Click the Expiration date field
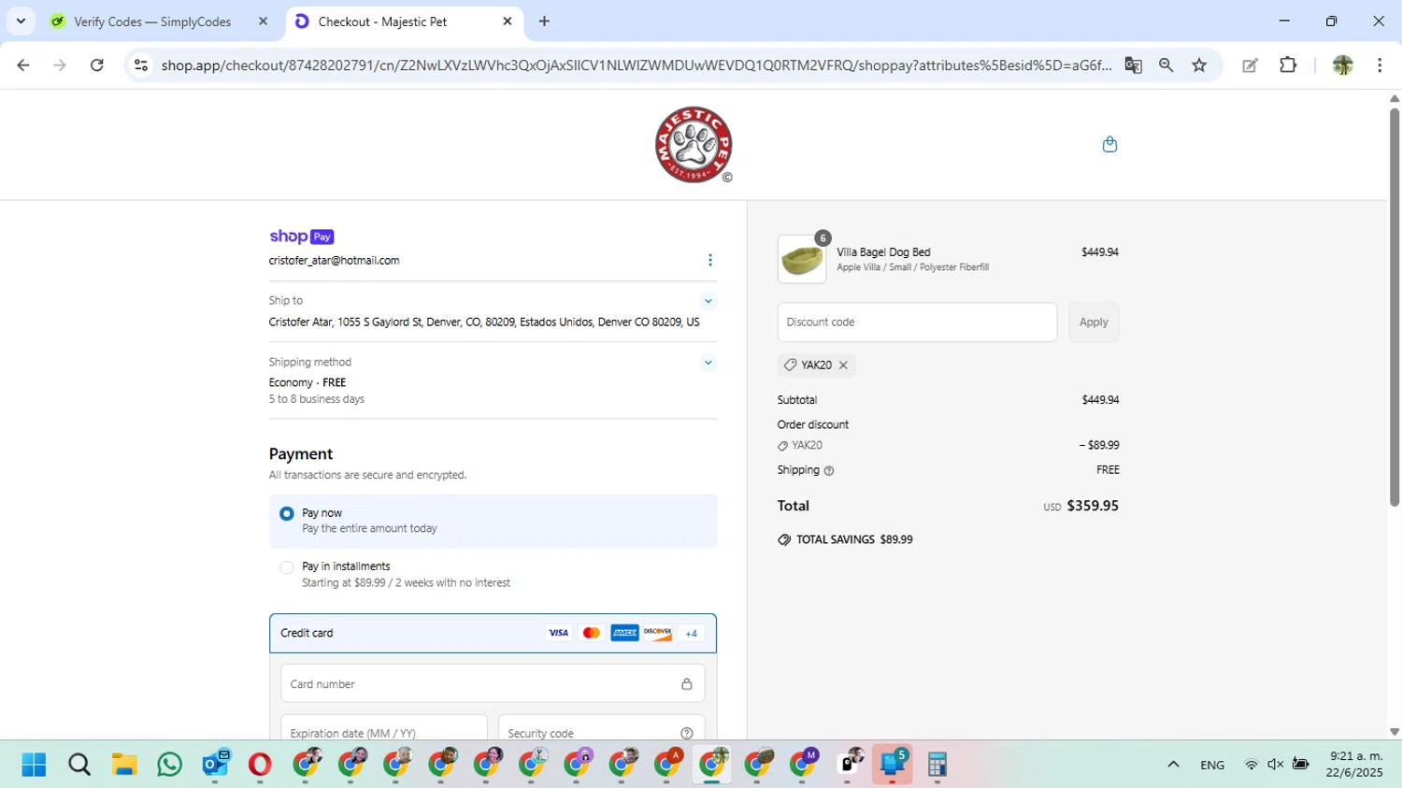The image size is (1402, 788). [x=384, y=729]
